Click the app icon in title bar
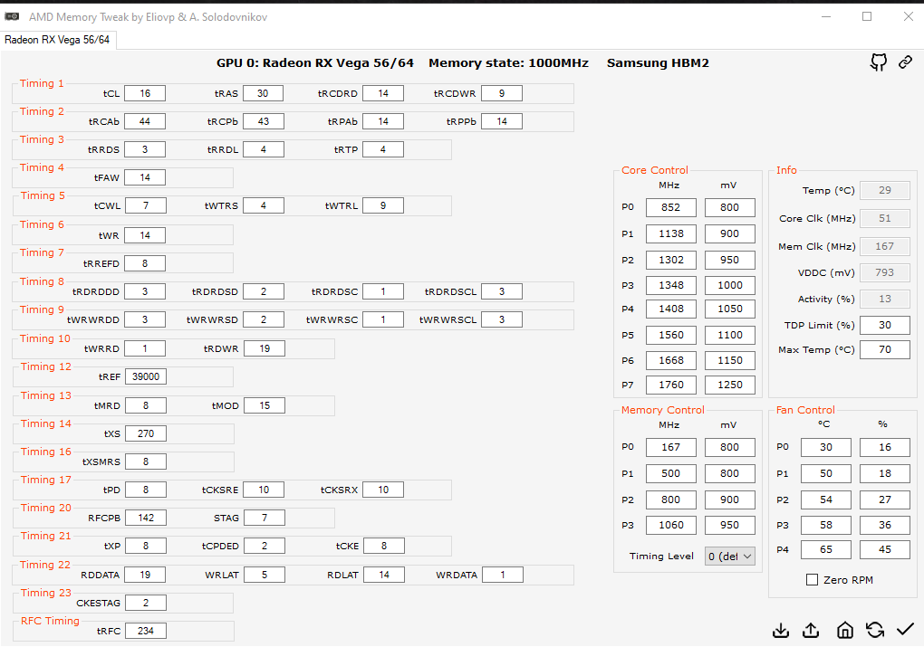Viewport: 924px width, 647px height. click(12, 16)
